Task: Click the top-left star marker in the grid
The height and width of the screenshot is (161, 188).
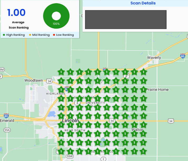Action: (x=61, y=72)
